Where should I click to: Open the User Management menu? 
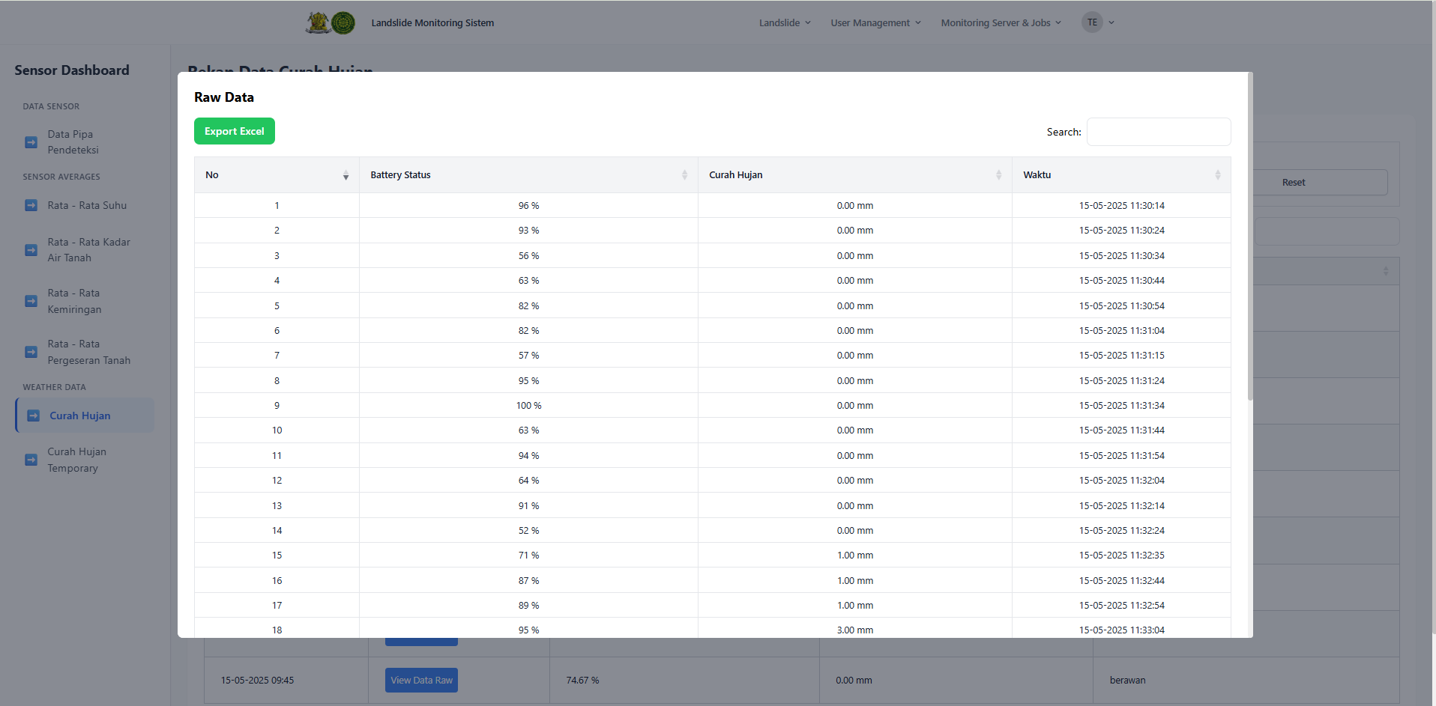pos(875,22)
